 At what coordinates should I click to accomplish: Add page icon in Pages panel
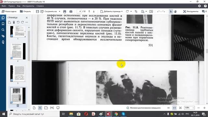9,22
